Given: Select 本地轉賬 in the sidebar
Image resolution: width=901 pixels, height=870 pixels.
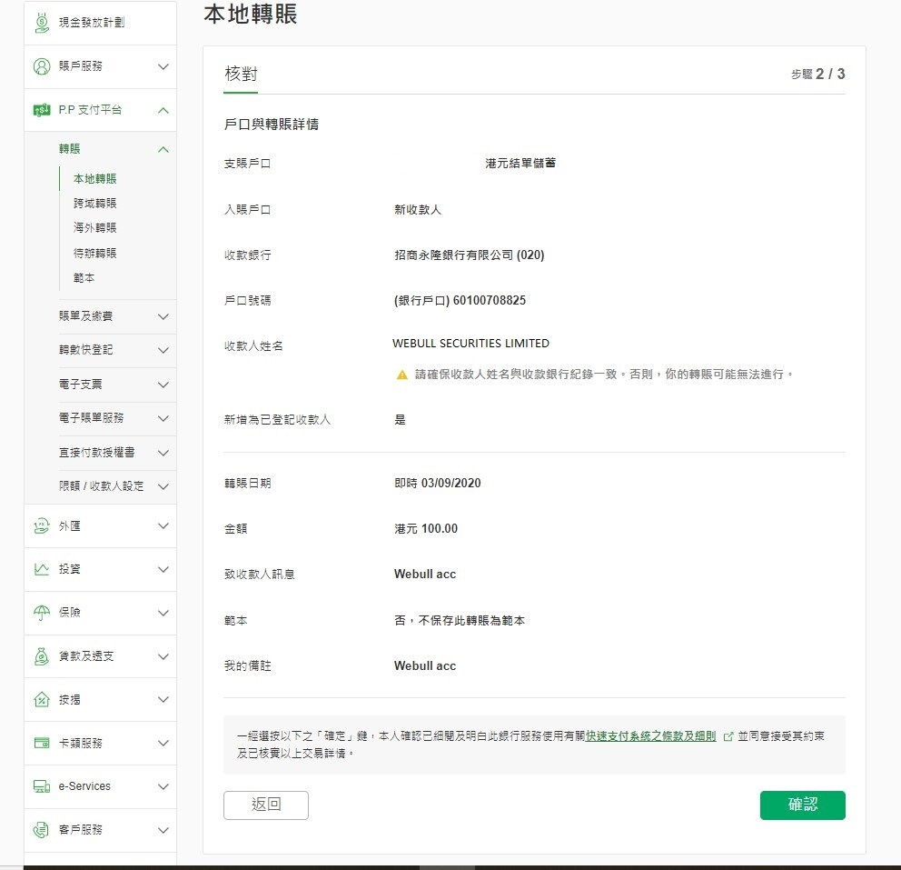Looking at the screenshot, I should tap(94, 179).
